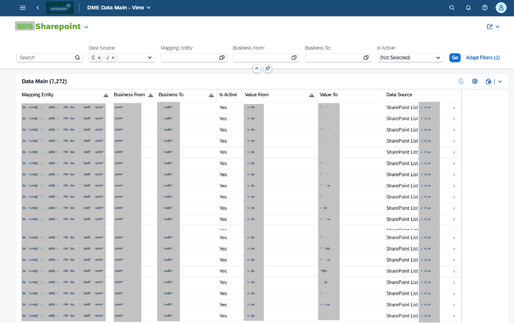Open the user profile avatar
514x323 pixels.
(501, 8)
